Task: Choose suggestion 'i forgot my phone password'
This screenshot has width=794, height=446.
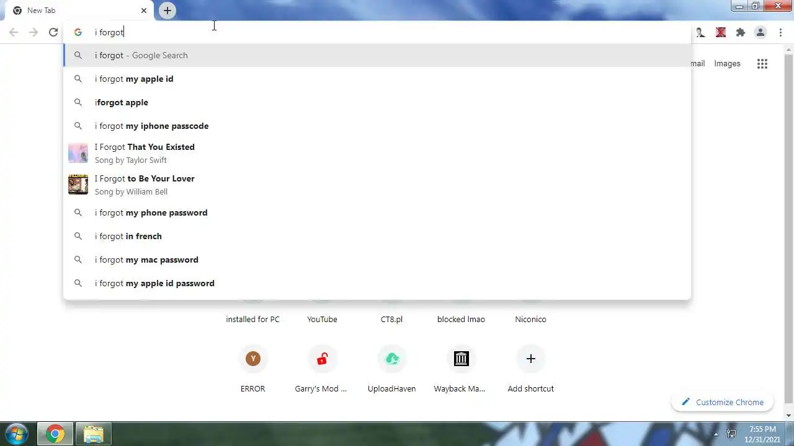Action: [377, 212]
